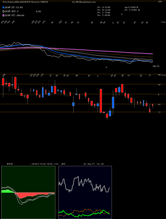Click the '6.56' value beside DOW MT

(38, 12)
